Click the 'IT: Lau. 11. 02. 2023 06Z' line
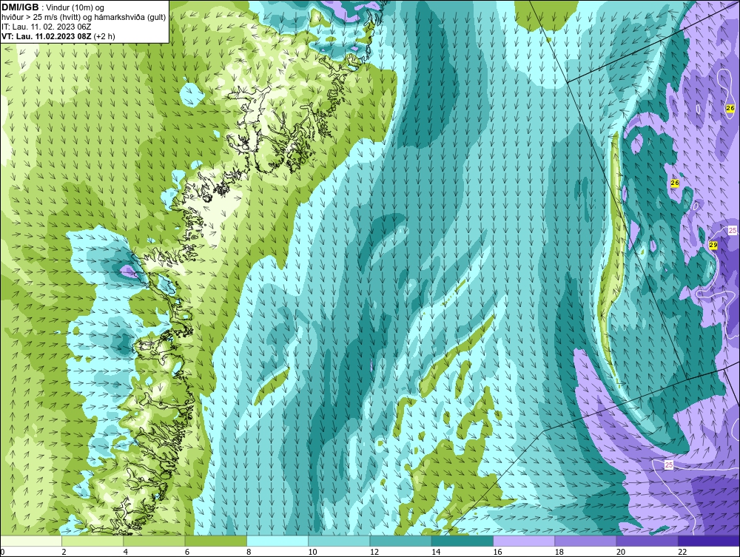Screen dimensions: 740x557 pos(46,27)
